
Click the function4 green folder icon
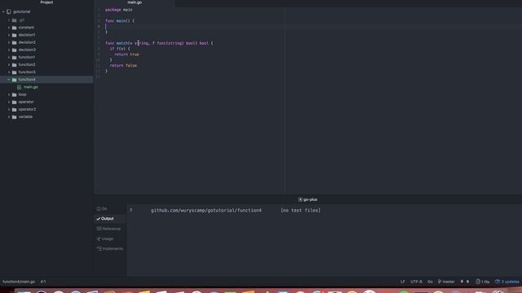[15, 80]
